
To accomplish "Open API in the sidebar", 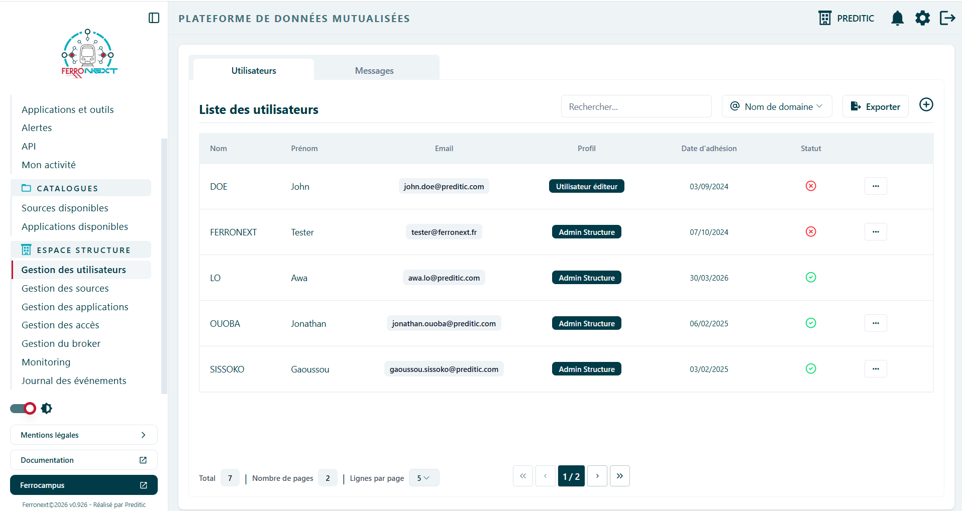I will click(29, 147).
